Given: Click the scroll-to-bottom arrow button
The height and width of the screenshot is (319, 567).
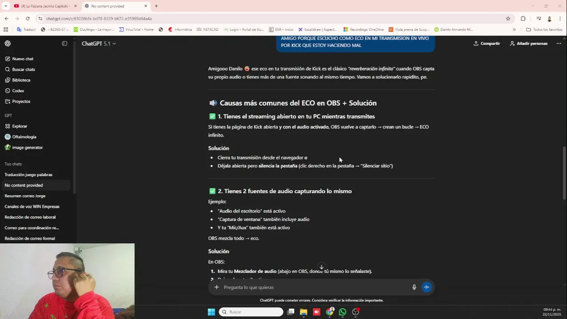Looking at the screenshot, I should click(322, 267).
